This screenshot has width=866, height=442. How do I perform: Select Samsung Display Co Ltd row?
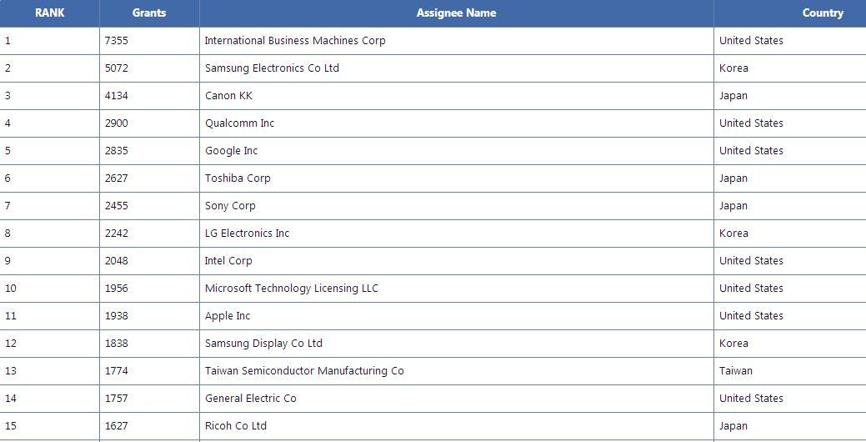263,343
